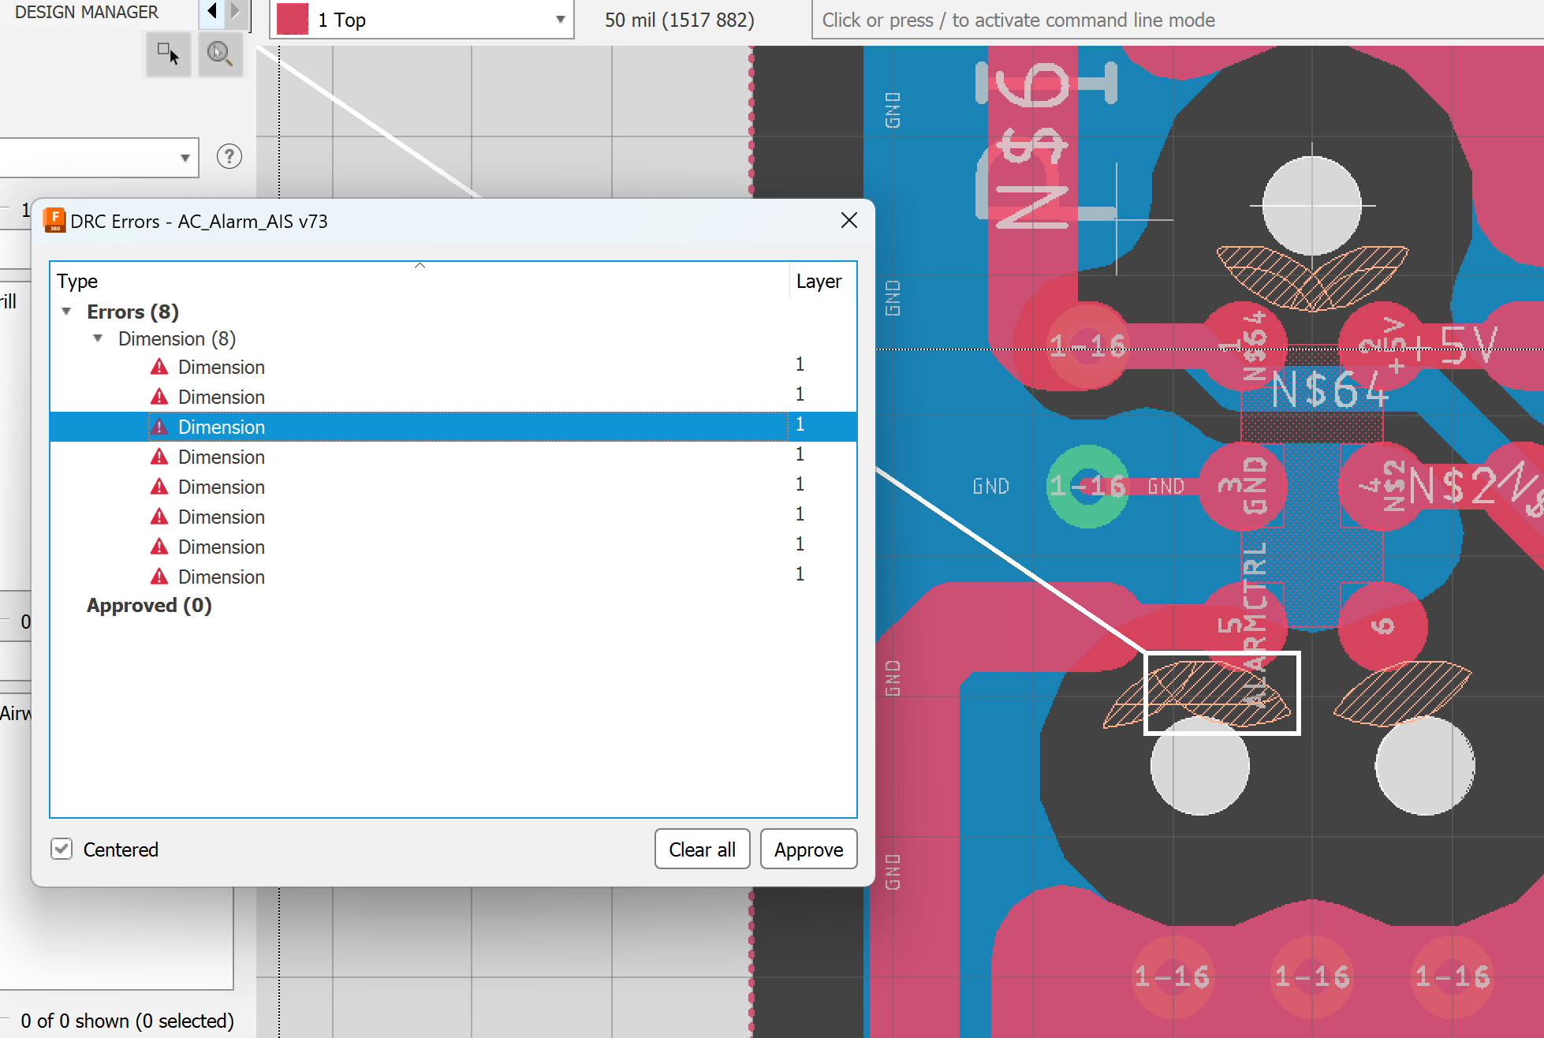Click the command line input field
1544x1038 pixels.
click(1104, 20)
